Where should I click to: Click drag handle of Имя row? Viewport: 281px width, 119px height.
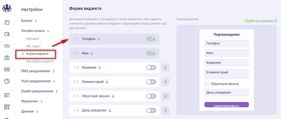[x=75, y=53]
